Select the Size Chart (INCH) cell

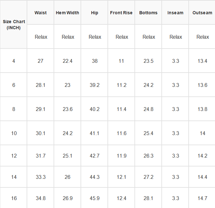(14, 25)
